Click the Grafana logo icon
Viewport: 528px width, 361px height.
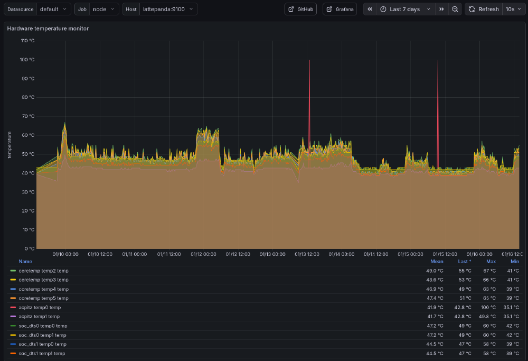click(x=330, y=8)
